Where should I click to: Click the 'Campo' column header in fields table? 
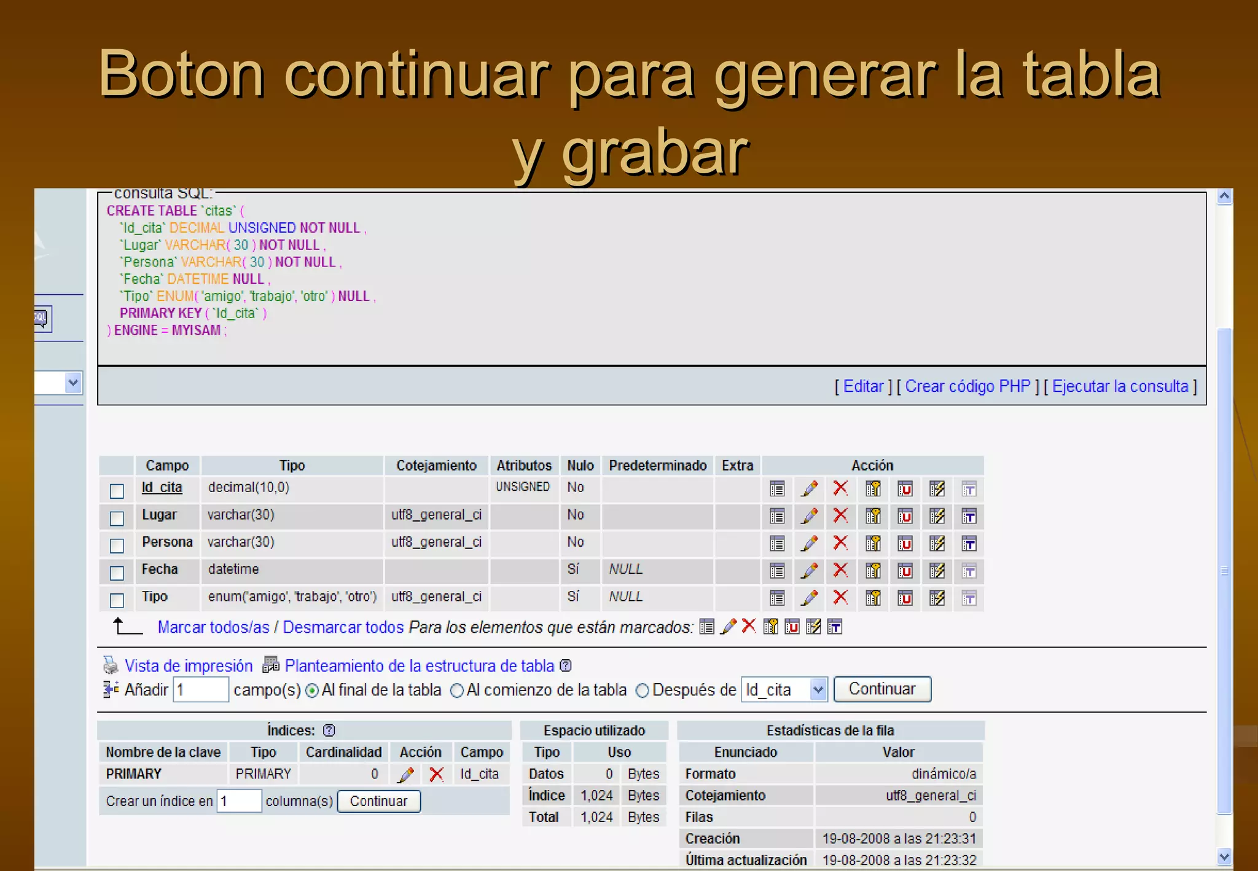pyautogui.click(x=167, y=465)
